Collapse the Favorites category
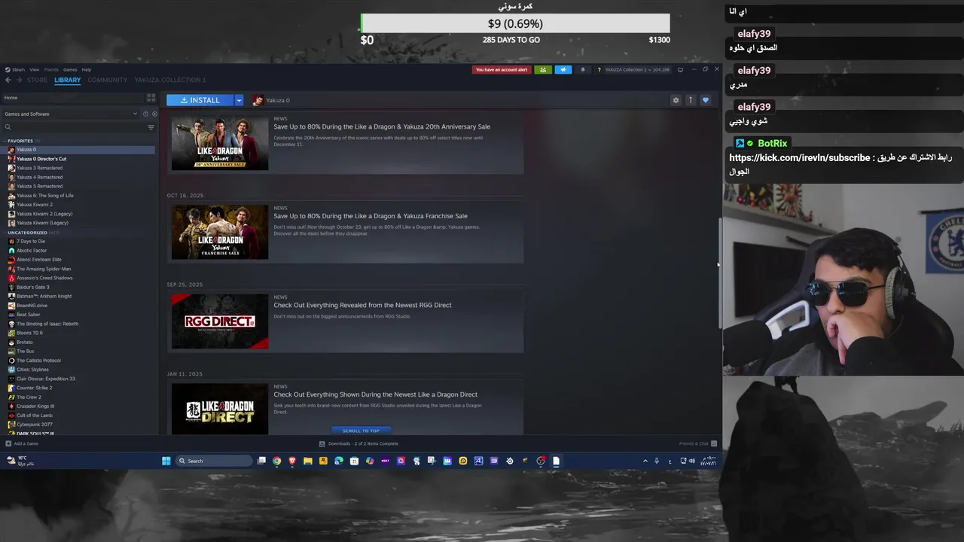Screen dimensions: 964x542 tap(20, 141)
